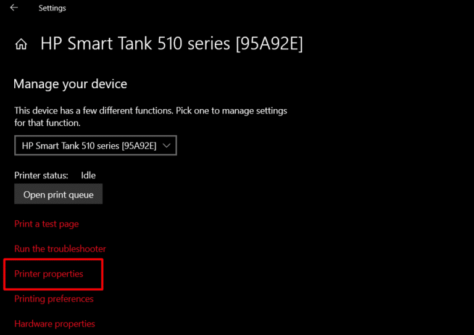Click the Idle status value
This screenshot has height=335, width=474.
pos(88,175)
